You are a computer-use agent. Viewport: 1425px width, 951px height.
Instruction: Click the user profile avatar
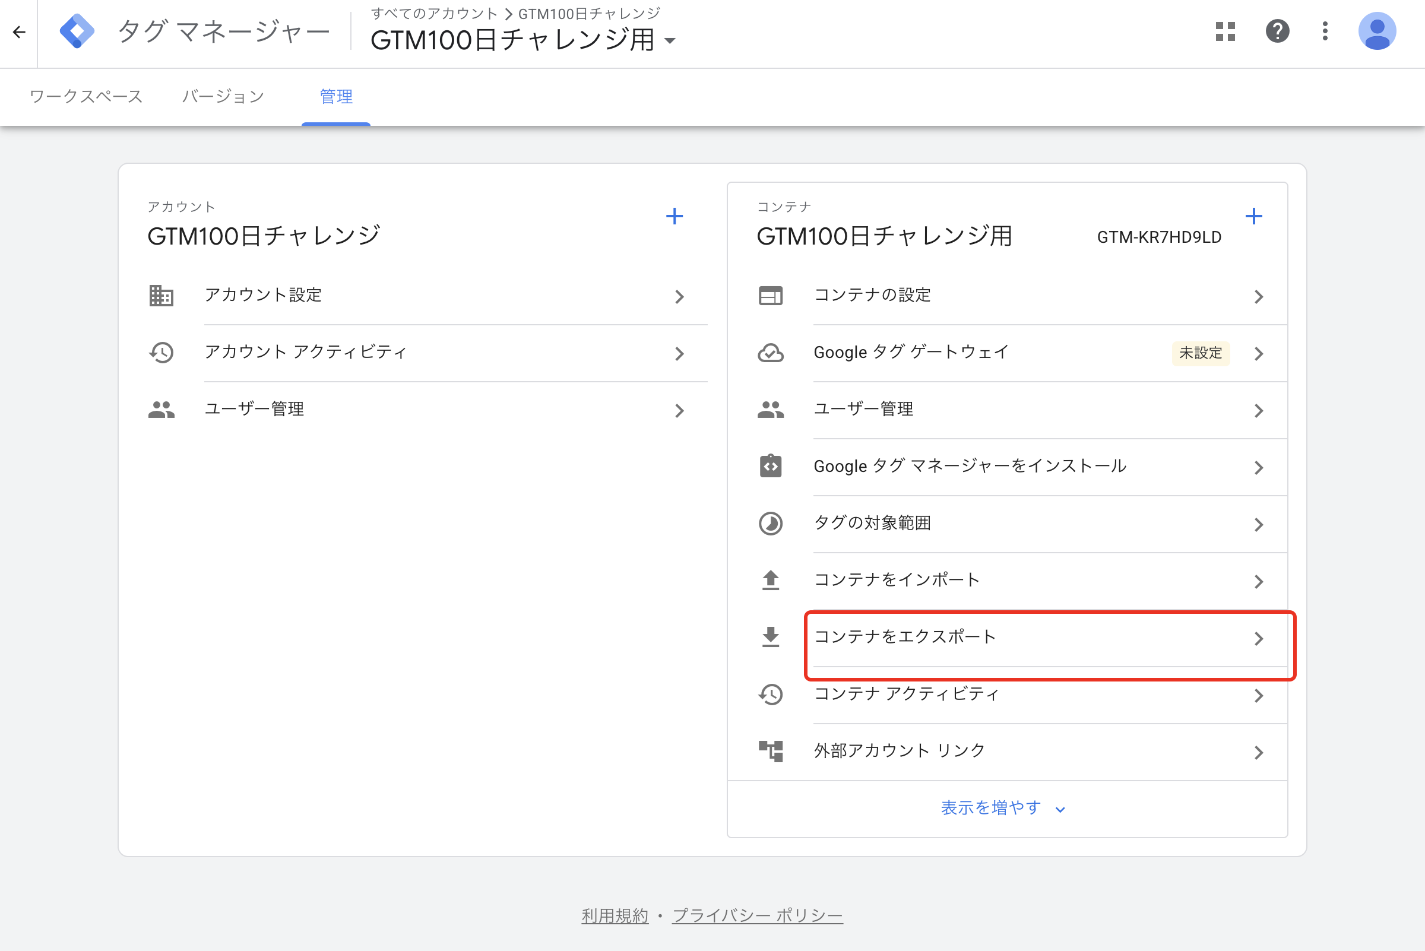[x=1377, y=31]
